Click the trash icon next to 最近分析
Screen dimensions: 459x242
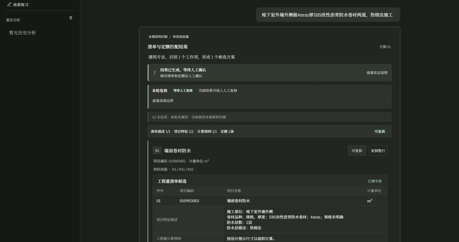pyautogui.click(x=71, y=18)
